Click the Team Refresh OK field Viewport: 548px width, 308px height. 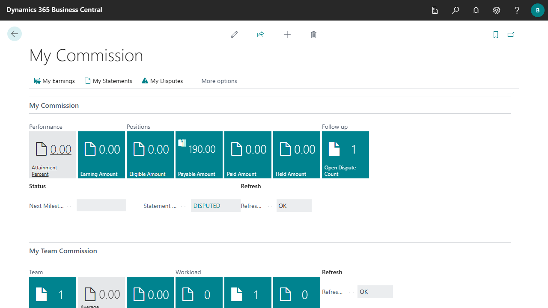coord(375,292)
